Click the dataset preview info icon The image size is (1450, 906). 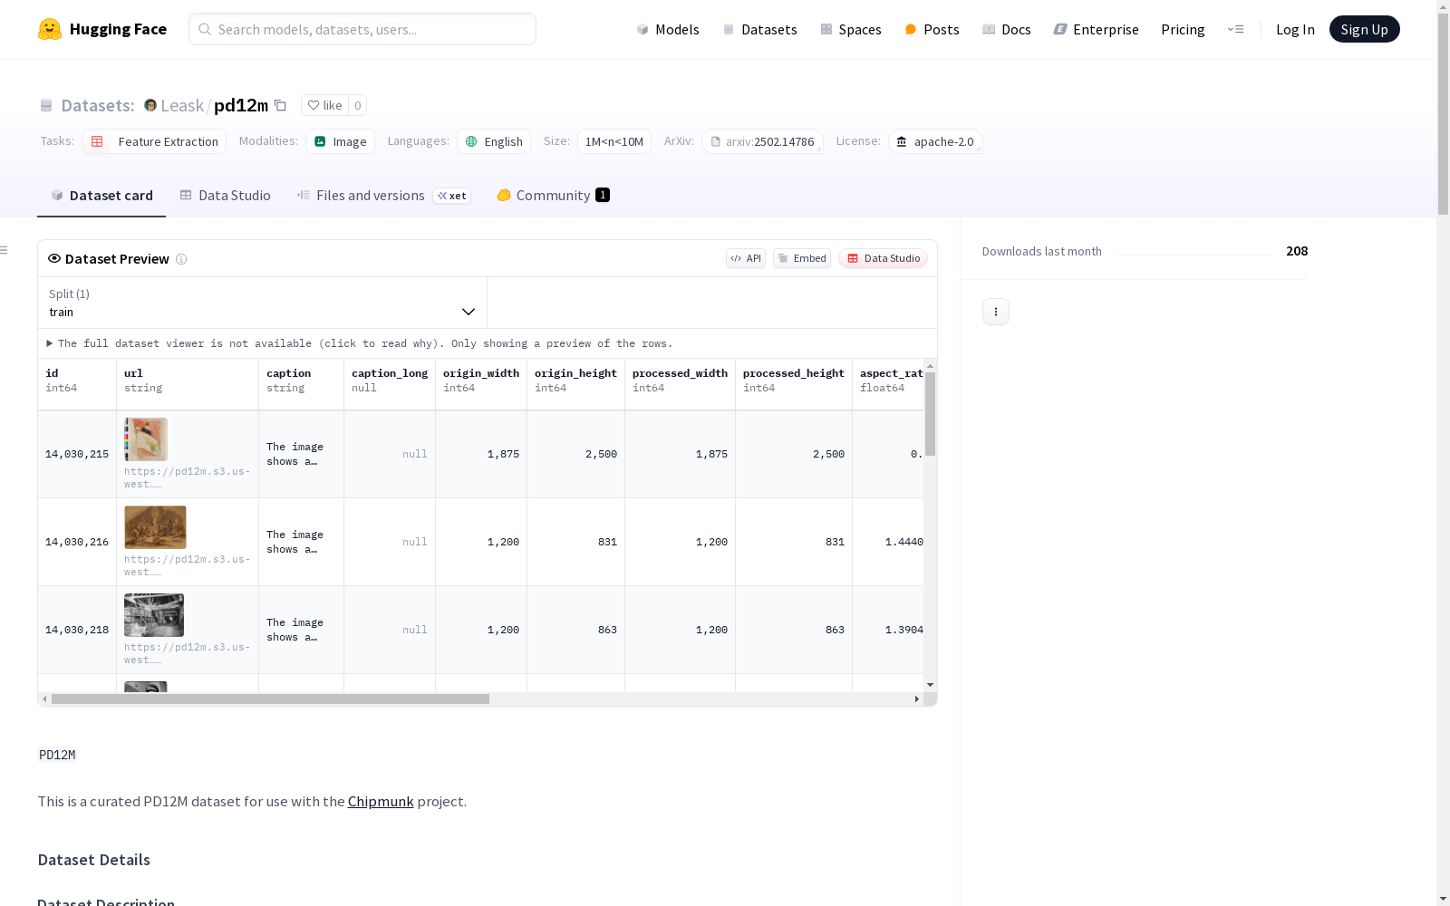(x=181, y=259)
